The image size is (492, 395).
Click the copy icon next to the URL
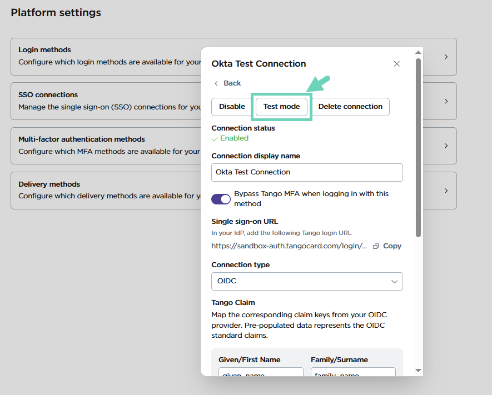tap(376, 246)
